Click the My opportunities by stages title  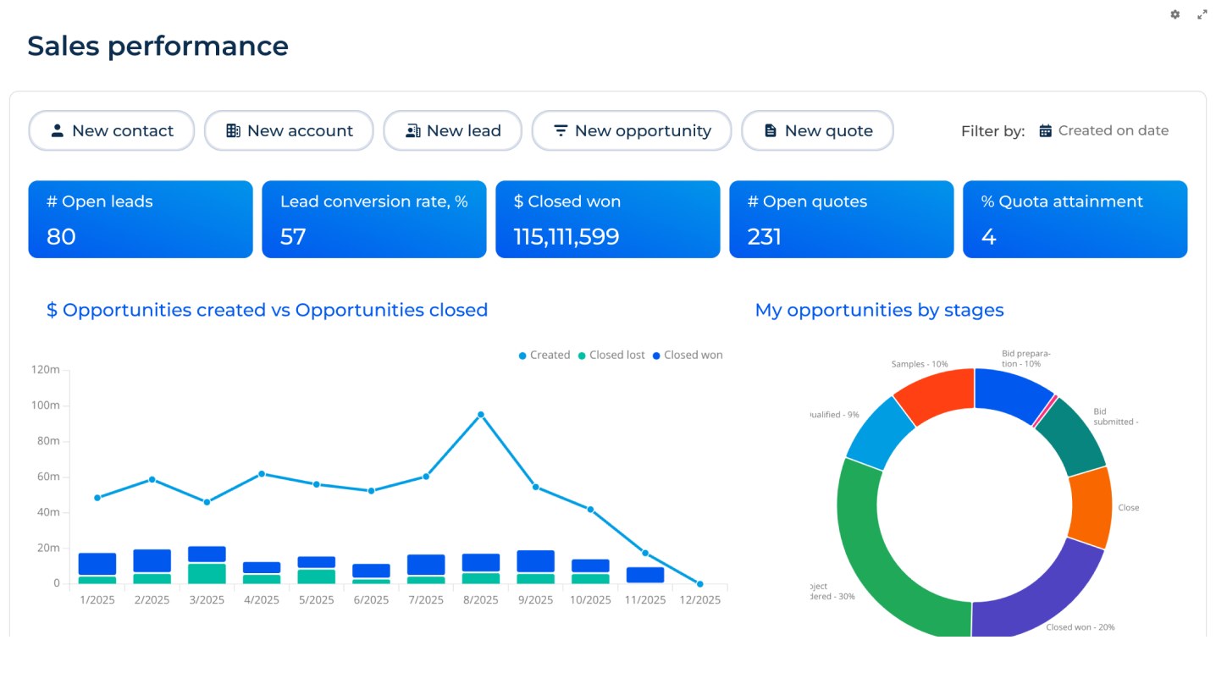[x=879, y=310]
